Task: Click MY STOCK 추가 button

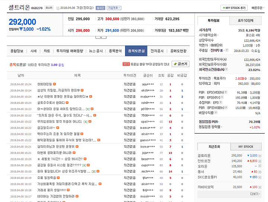Action: tap(234, 8)
